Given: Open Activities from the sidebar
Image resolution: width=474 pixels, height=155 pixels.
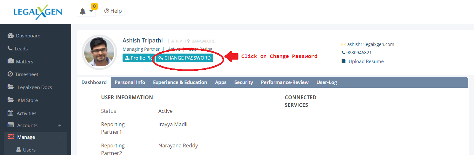Looking at the screenshot, I should point(26,113).
